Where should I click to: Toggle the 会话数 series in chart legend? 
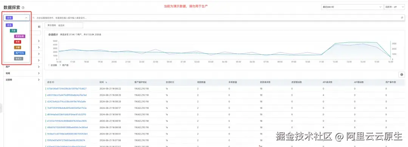click(x=53, y=65)
